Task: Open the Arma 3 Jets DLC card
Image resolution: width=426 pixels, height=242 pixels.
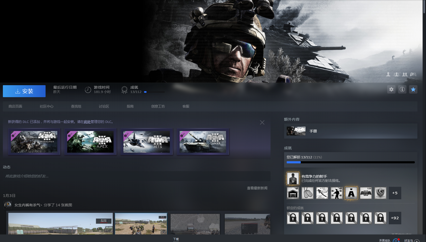Action: 147,142
